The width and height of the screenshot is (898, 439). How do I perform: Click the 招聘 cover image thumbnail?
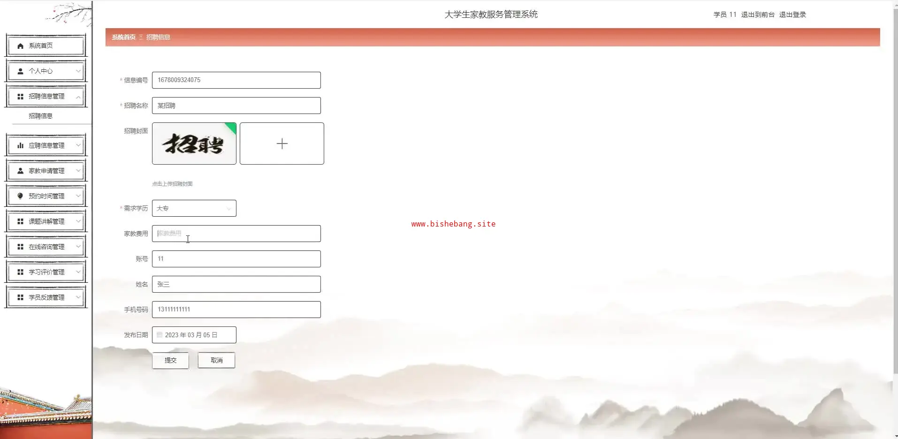coord(194,144)
